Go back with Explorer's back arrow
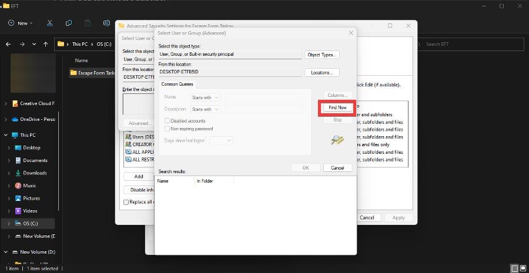 pos(8,44)
